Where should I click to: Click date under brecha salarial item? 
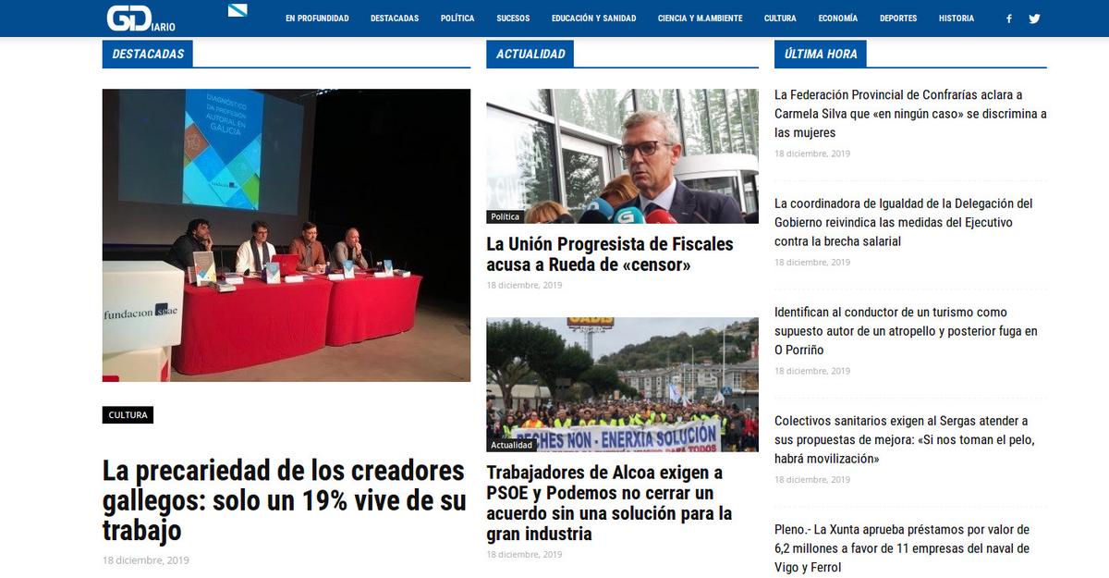coord(812,263)
